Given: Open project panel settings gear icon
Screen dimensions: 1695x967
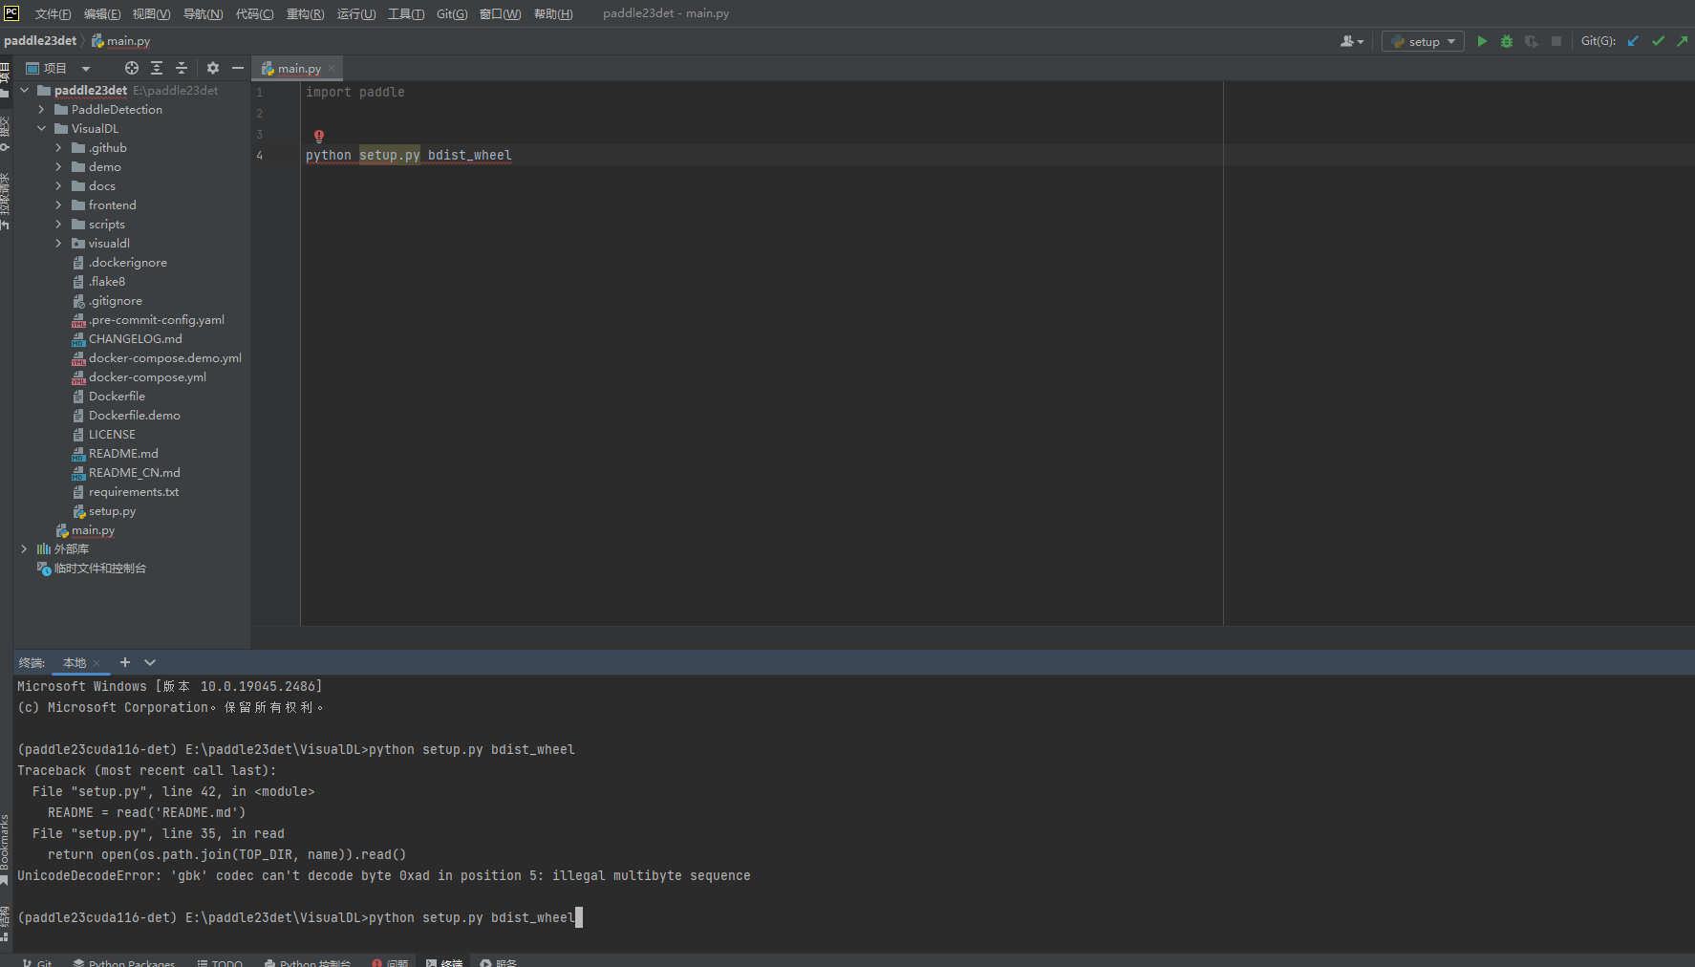Looking at the screenshot, I should click(212, 68).
